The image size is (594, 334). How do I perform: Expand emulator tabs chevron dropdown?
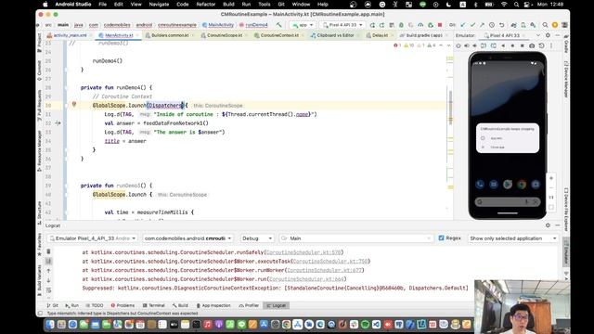tap(538, 35)
